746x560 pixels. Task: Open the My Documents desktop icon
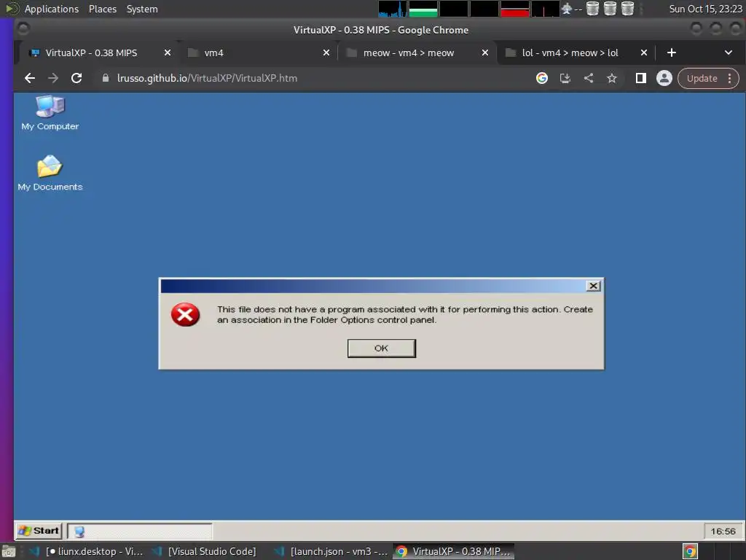pos(50,174)
